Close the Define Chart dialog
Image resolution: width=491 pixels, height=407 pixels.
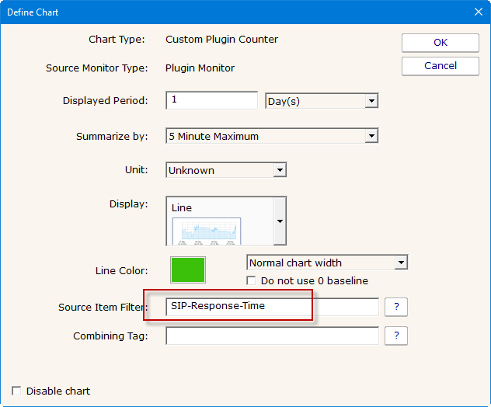tap(478, 12)
